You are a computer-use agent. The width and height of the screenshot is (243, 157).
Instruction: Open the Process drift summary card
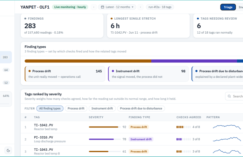pos(65,74)
